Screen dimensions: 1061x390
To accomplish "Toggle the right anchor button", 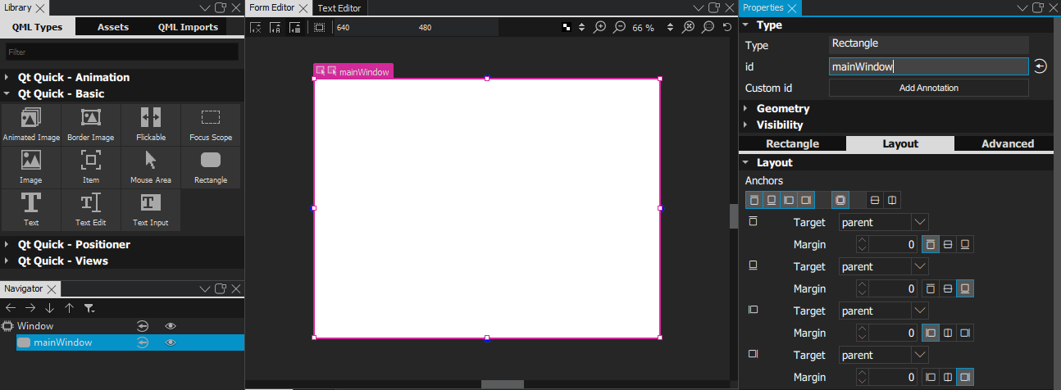I will click(806, 200).
